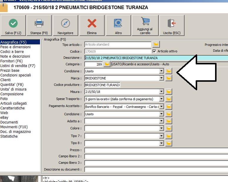
Task: Click the tire photo thumbnail
Action: coord(19,179)
